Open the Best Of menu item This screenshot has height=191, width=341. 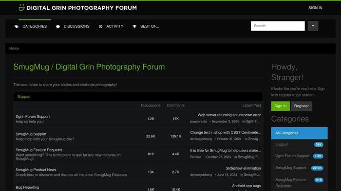coord(146,26)
